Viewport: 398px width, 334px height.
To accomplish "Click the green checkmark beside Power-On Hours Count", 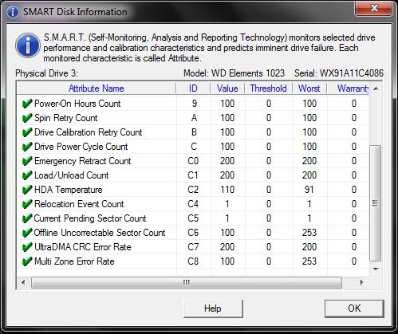I will [27, 104].
